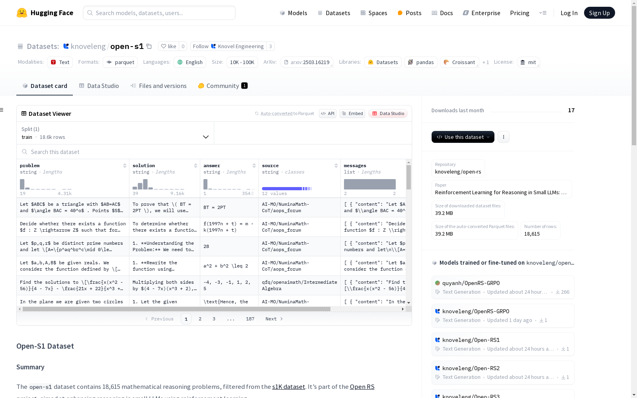Click the Croissant library tag

(459, 62)
